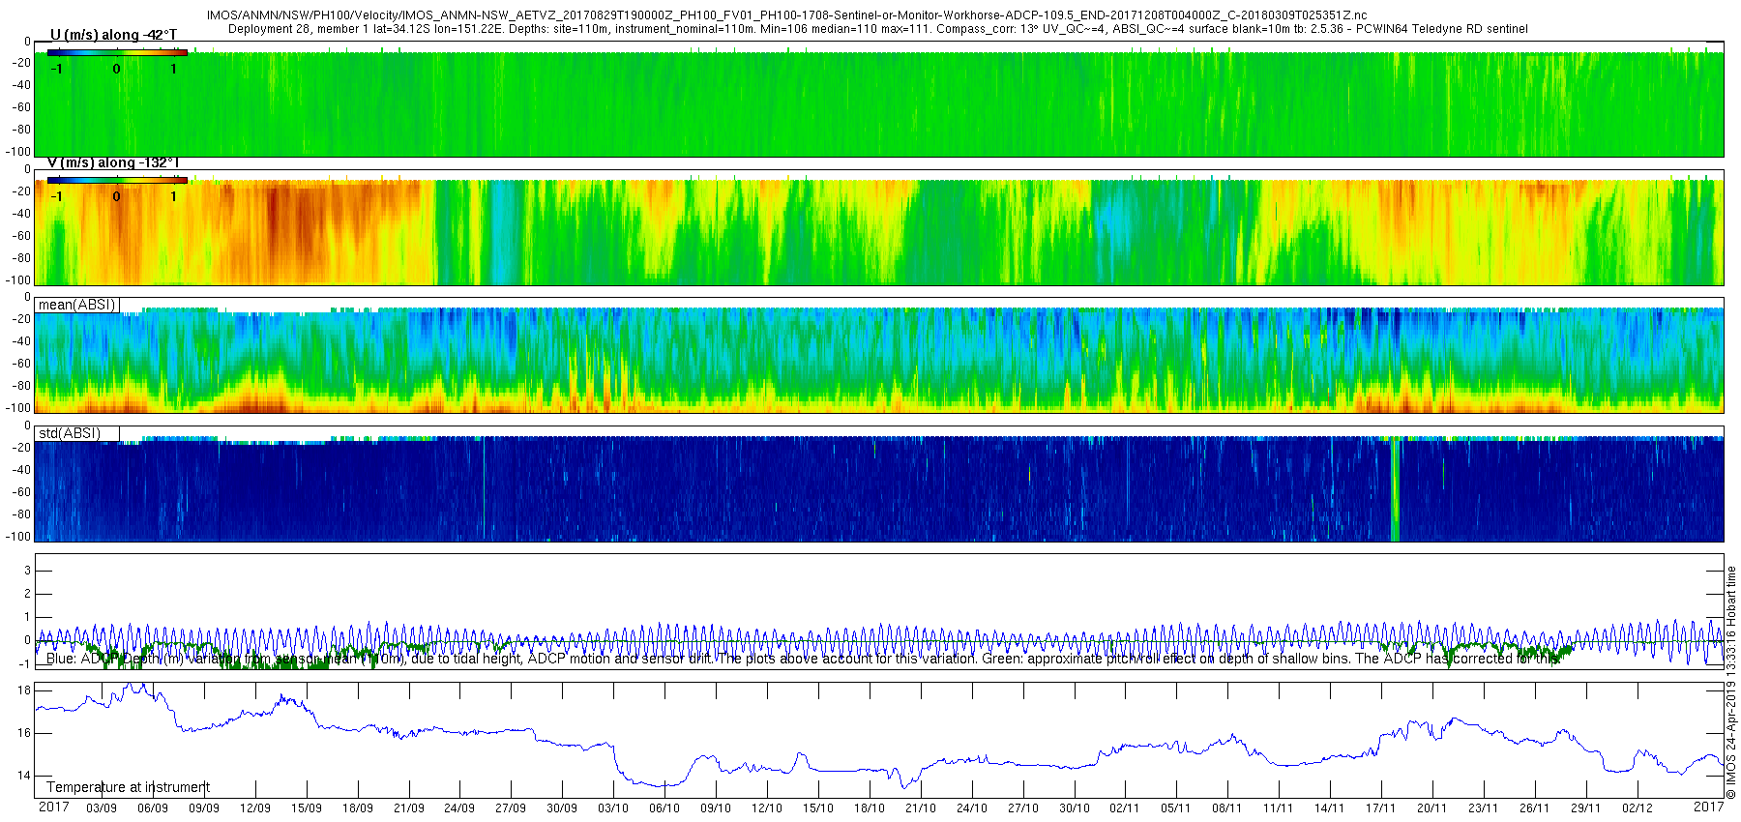Screen dimensions: 1741x822
Task: Click the '29/11' date tick label
Action: [1586, 808]
